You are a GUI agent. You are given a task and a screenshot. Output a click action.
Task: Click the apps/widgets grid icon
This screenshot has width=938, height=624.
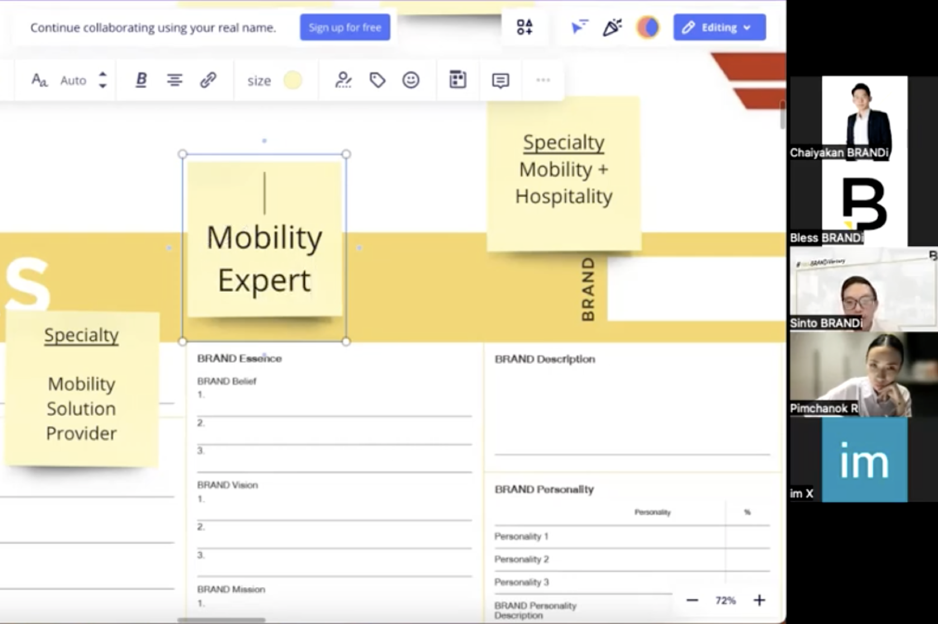click(x=524, y=27)
